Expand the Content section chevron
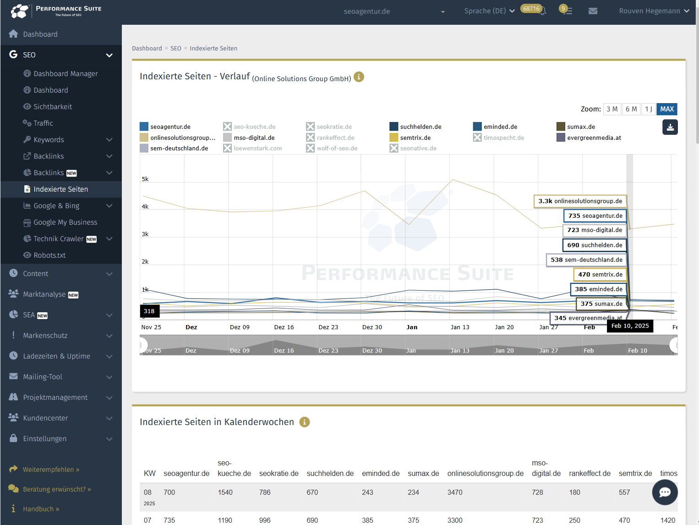This screenshot has height=525, width=699. pyautogui.click(x=109, y=274)
